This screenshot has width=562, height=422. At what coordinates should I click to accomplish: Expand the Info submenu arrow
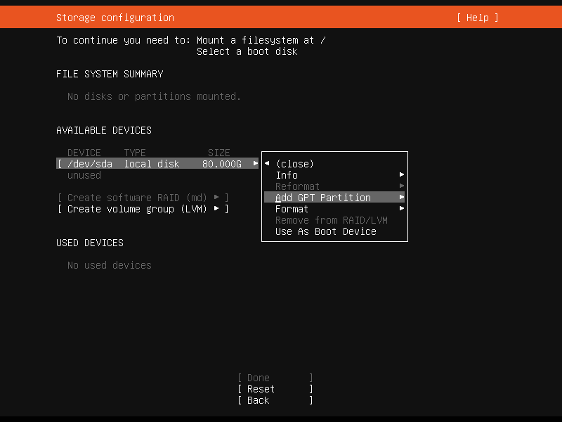402,174
